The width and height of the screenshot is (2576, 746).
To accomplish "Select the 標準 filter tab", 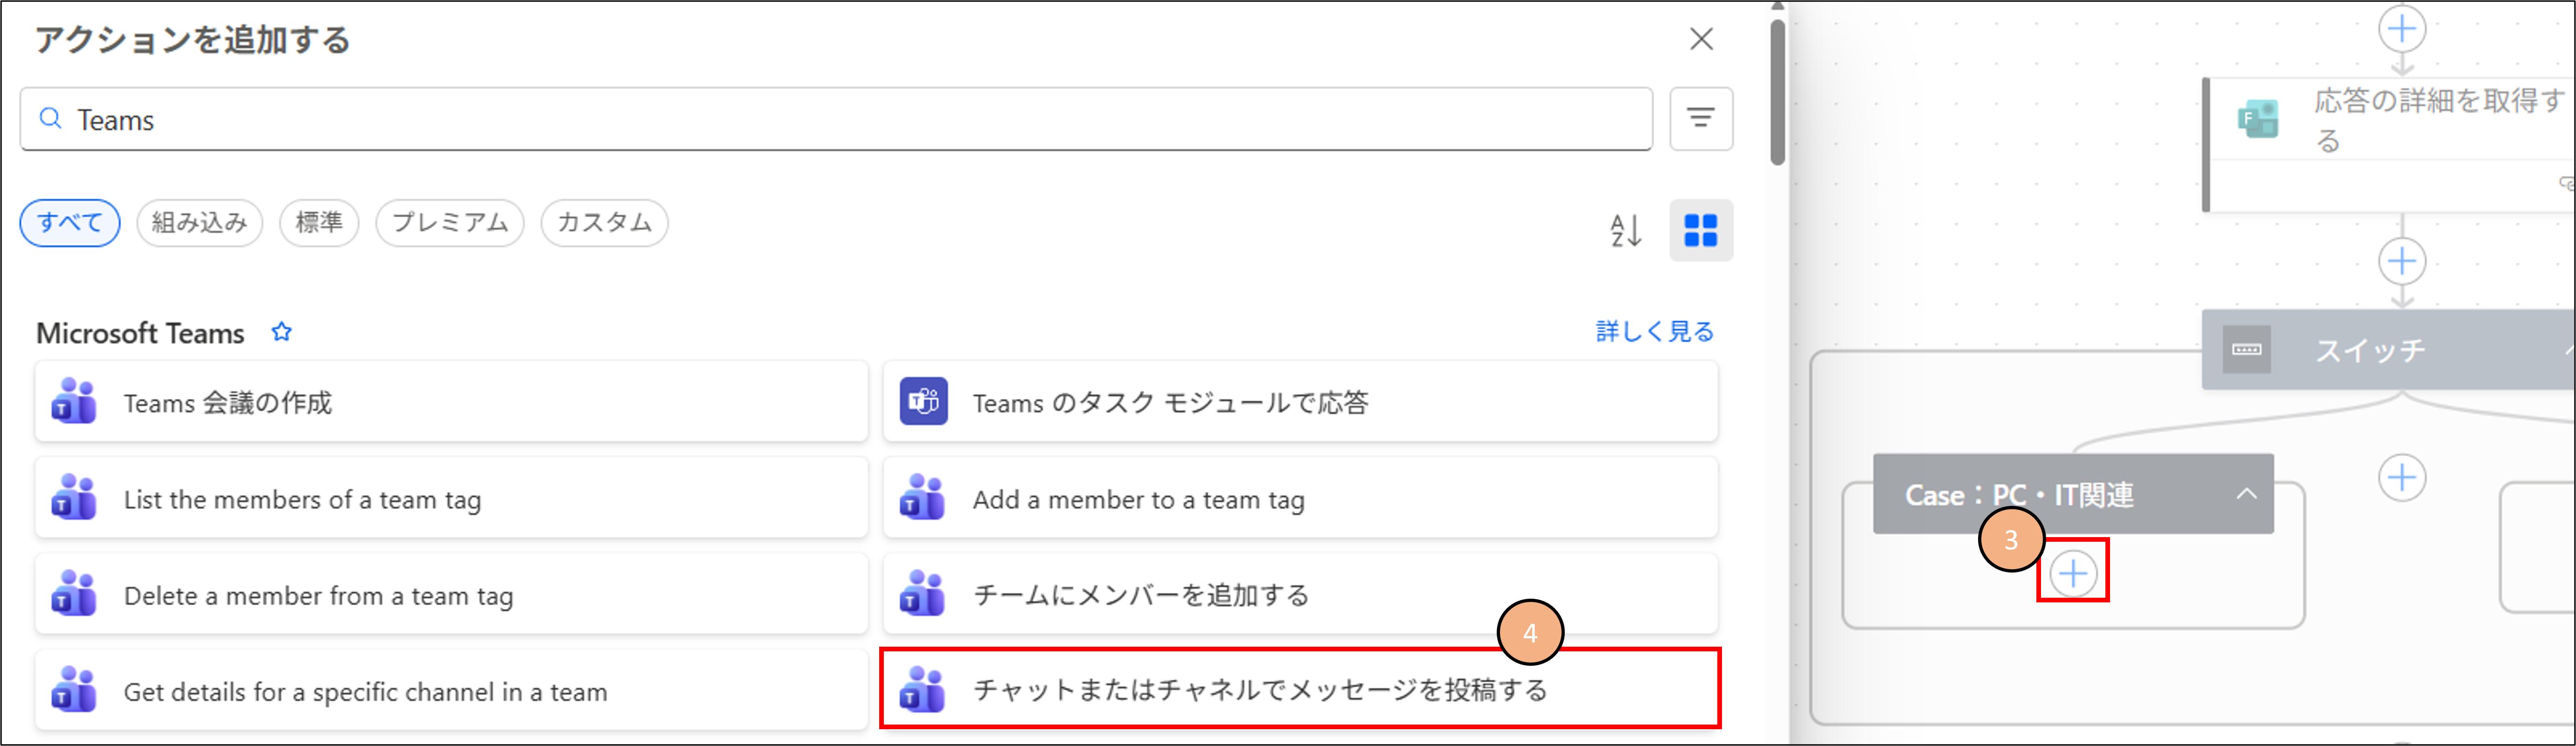I will pyautogui.click(x=319, y=222).
